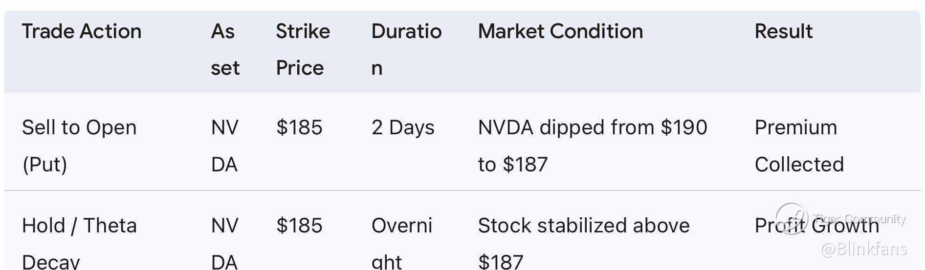Select the 2 Days duration cell
Screen dimensions: 925x270
pos(403,127)
